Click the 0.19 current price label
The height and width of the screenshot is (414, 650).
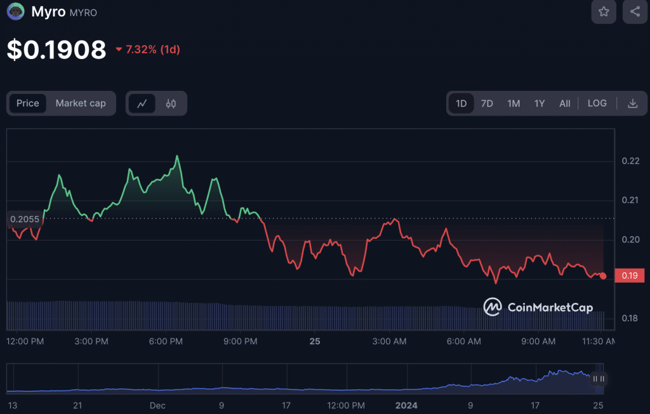630,276
